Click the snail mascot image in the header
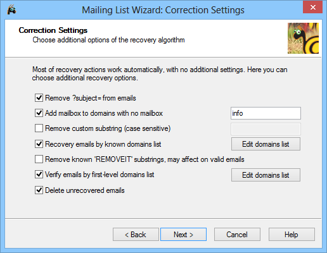This screenshot has height=253, width=327. pos(303,38)
